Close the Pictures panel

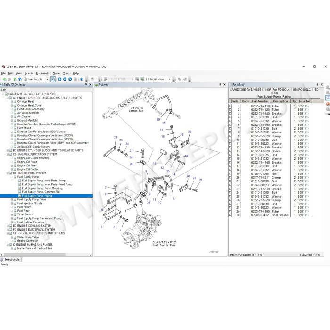pos(224,84)
